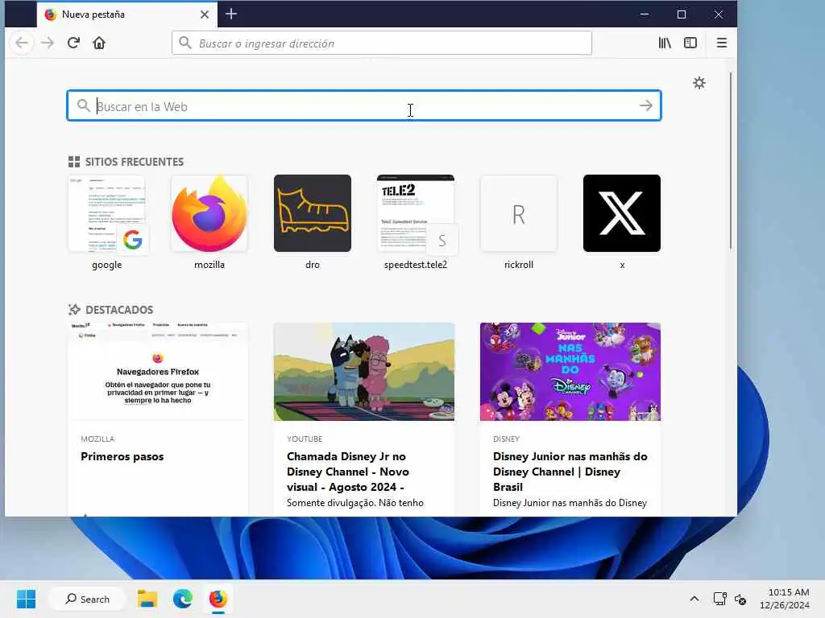This screenshot has width=825, height=618.
Task: Open the rickroll R tile
Action: point(519,213)
